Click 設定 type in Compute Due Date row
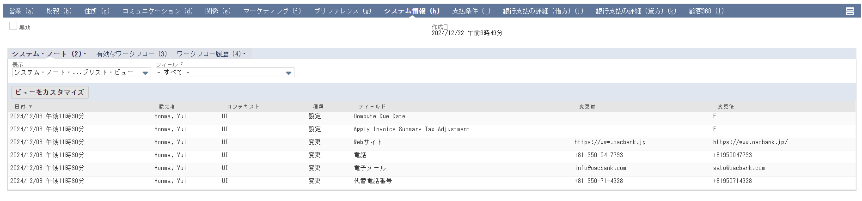This screenshot has width=862, height=201. [315, 116]
